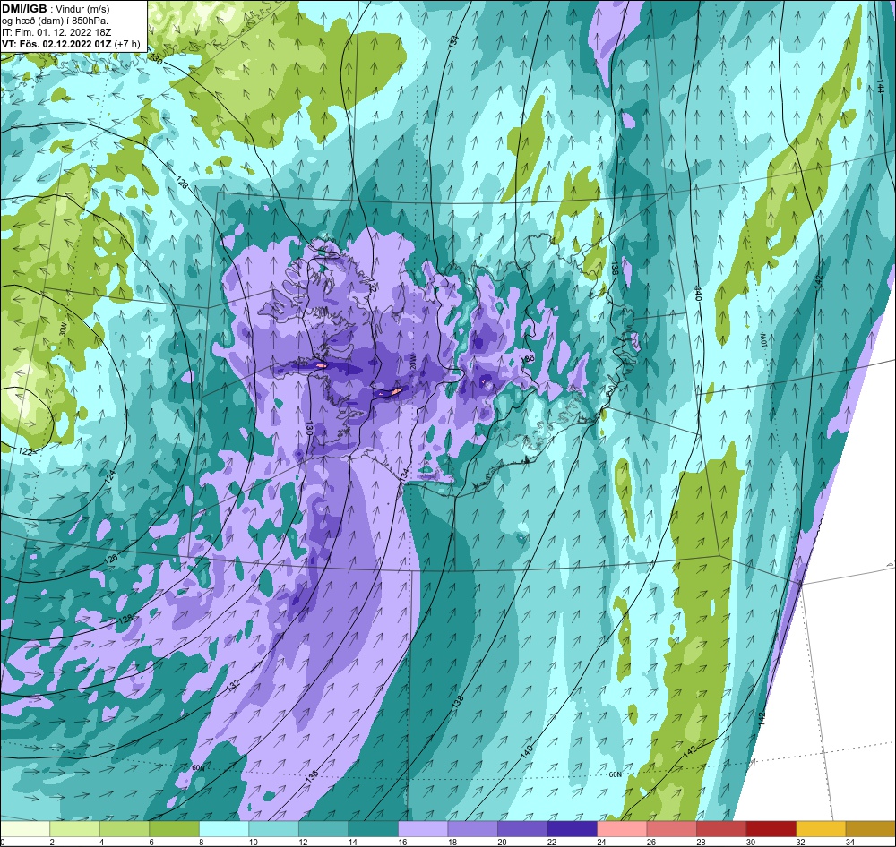Click the "20W" longitude label
The height and width of the screenshot is (847, 896).
click(x=413, y=361)
